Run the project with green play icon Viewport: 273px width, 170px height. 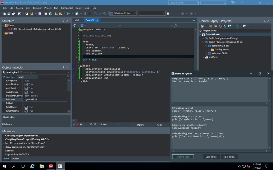68,14
